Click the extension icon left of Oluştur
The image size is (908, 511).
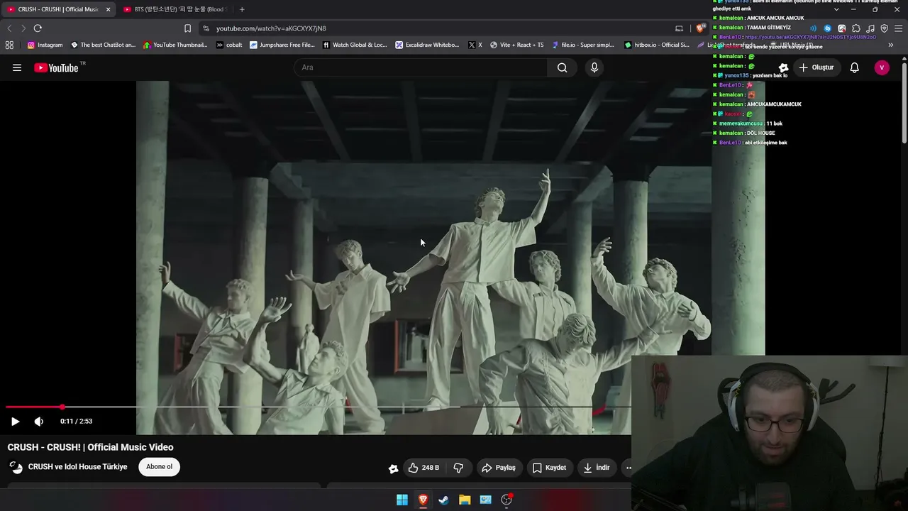[x=784, y=67]
